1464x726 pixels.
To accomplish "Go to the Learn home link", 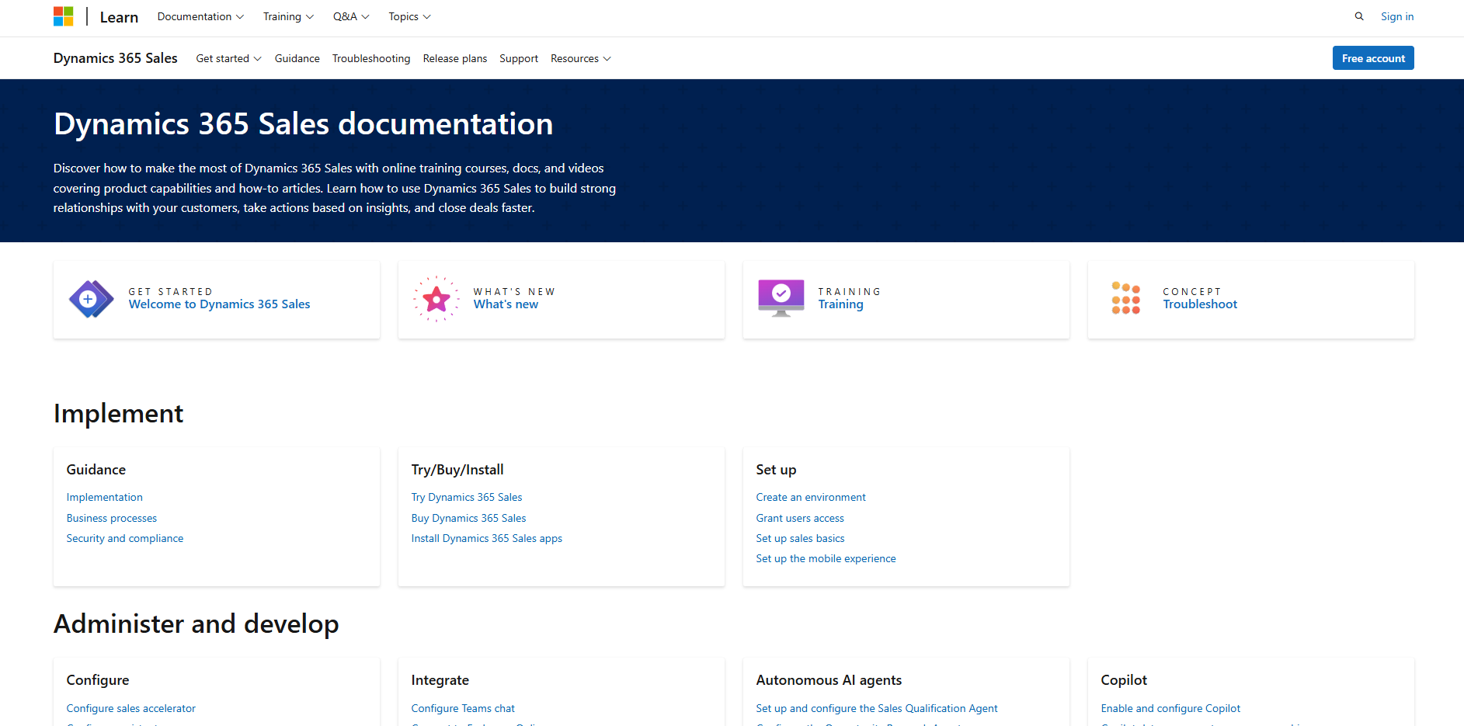I will [x=119, y=17].
